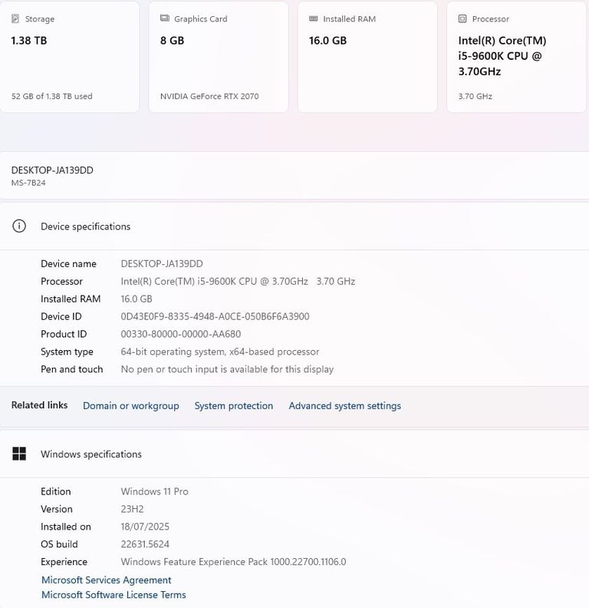Click the System type label
The height and width of the screenshot is (608, 589).
67,352
